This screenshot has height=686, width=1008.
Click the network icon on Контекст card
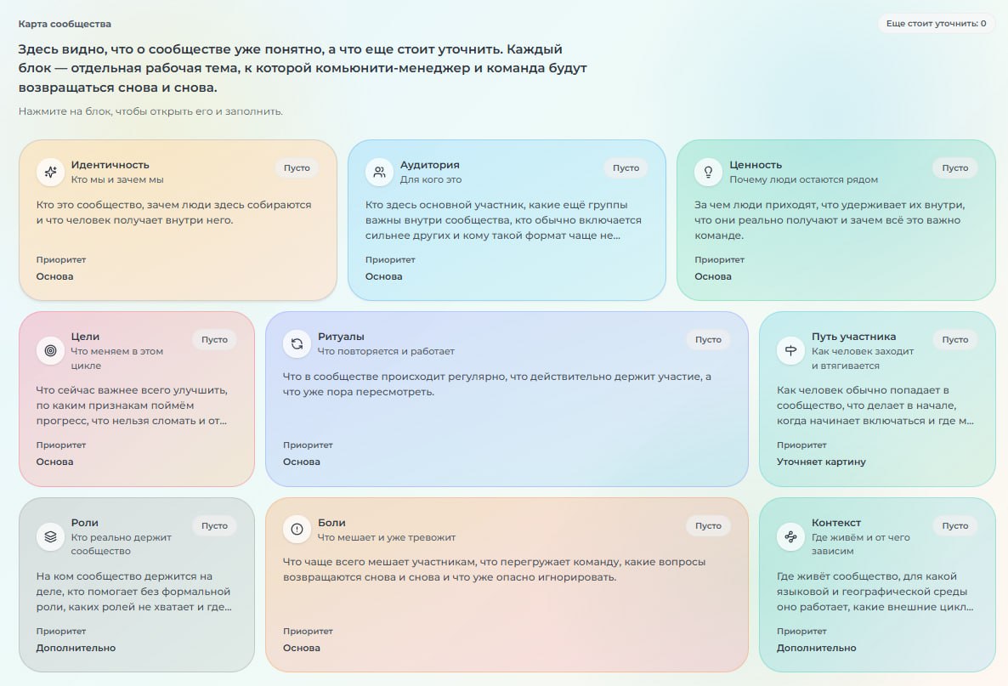tap(790, 536)
